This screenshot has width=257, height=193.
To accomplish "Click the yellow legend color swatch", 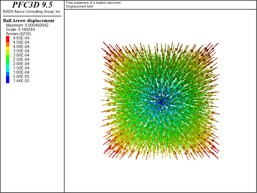I will click(x=8, y=49).
